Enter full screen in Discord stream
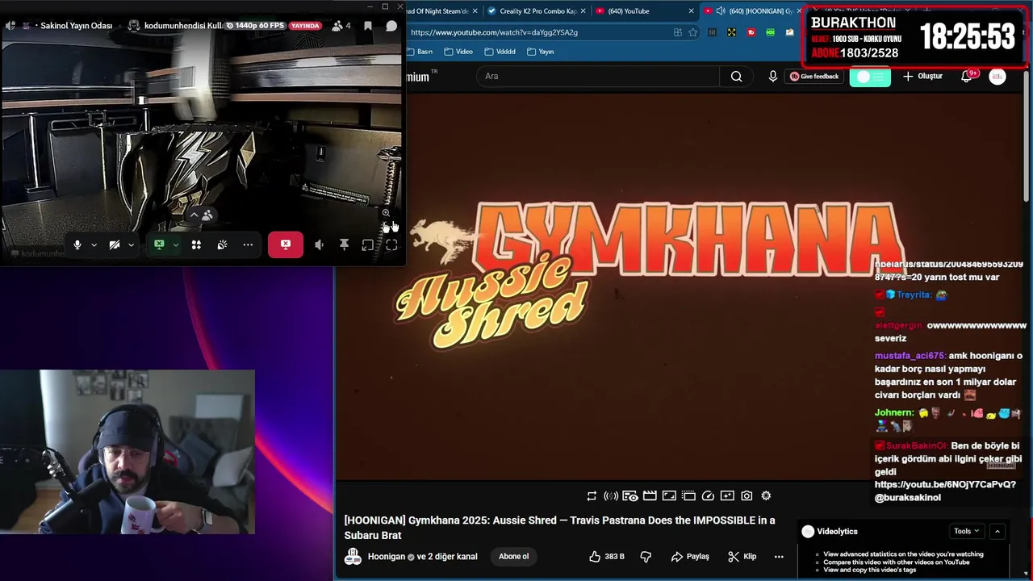 (x=391, y=245)
